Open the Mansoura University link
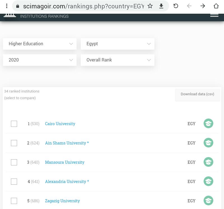Image resolution: width=224 pixels, height=209 pixels. pos(65,162)
